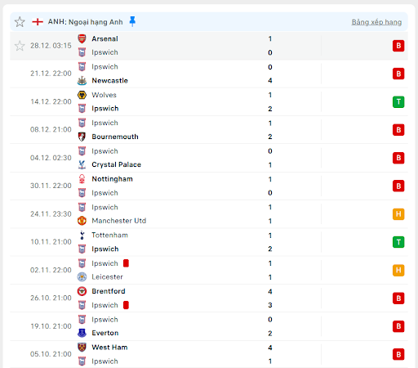
Task: Click the Arsenal club crest icon
Action: point(82,38)
